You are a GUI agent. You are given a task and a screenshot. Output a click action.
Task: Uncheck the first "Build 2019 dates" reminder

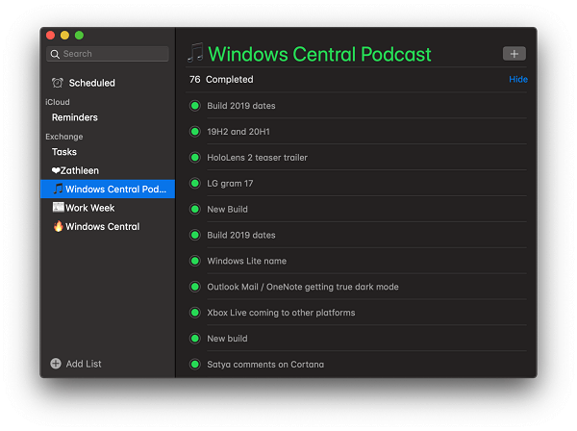pos(195,106)
